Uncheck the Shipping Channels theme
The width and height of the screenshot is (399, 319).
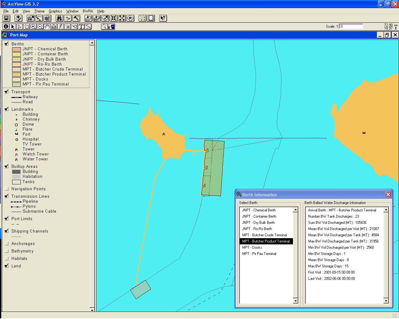coord(7,231)
